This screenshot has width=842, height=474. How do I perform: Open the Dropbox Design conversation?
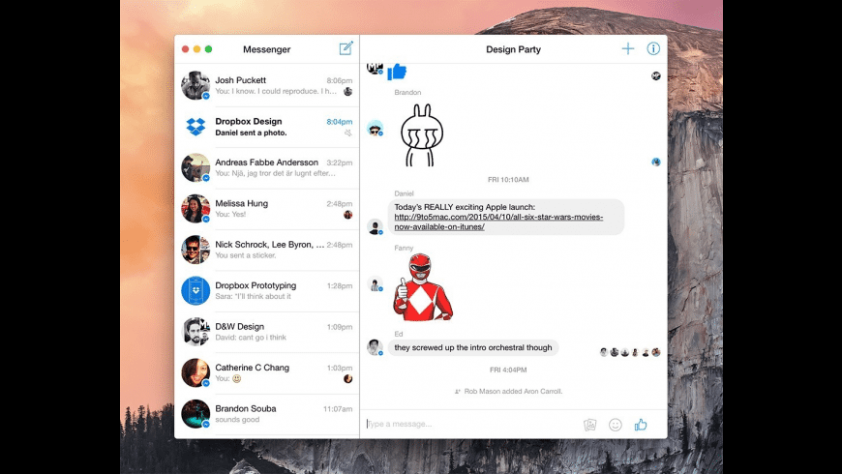(x=267, y=127)
